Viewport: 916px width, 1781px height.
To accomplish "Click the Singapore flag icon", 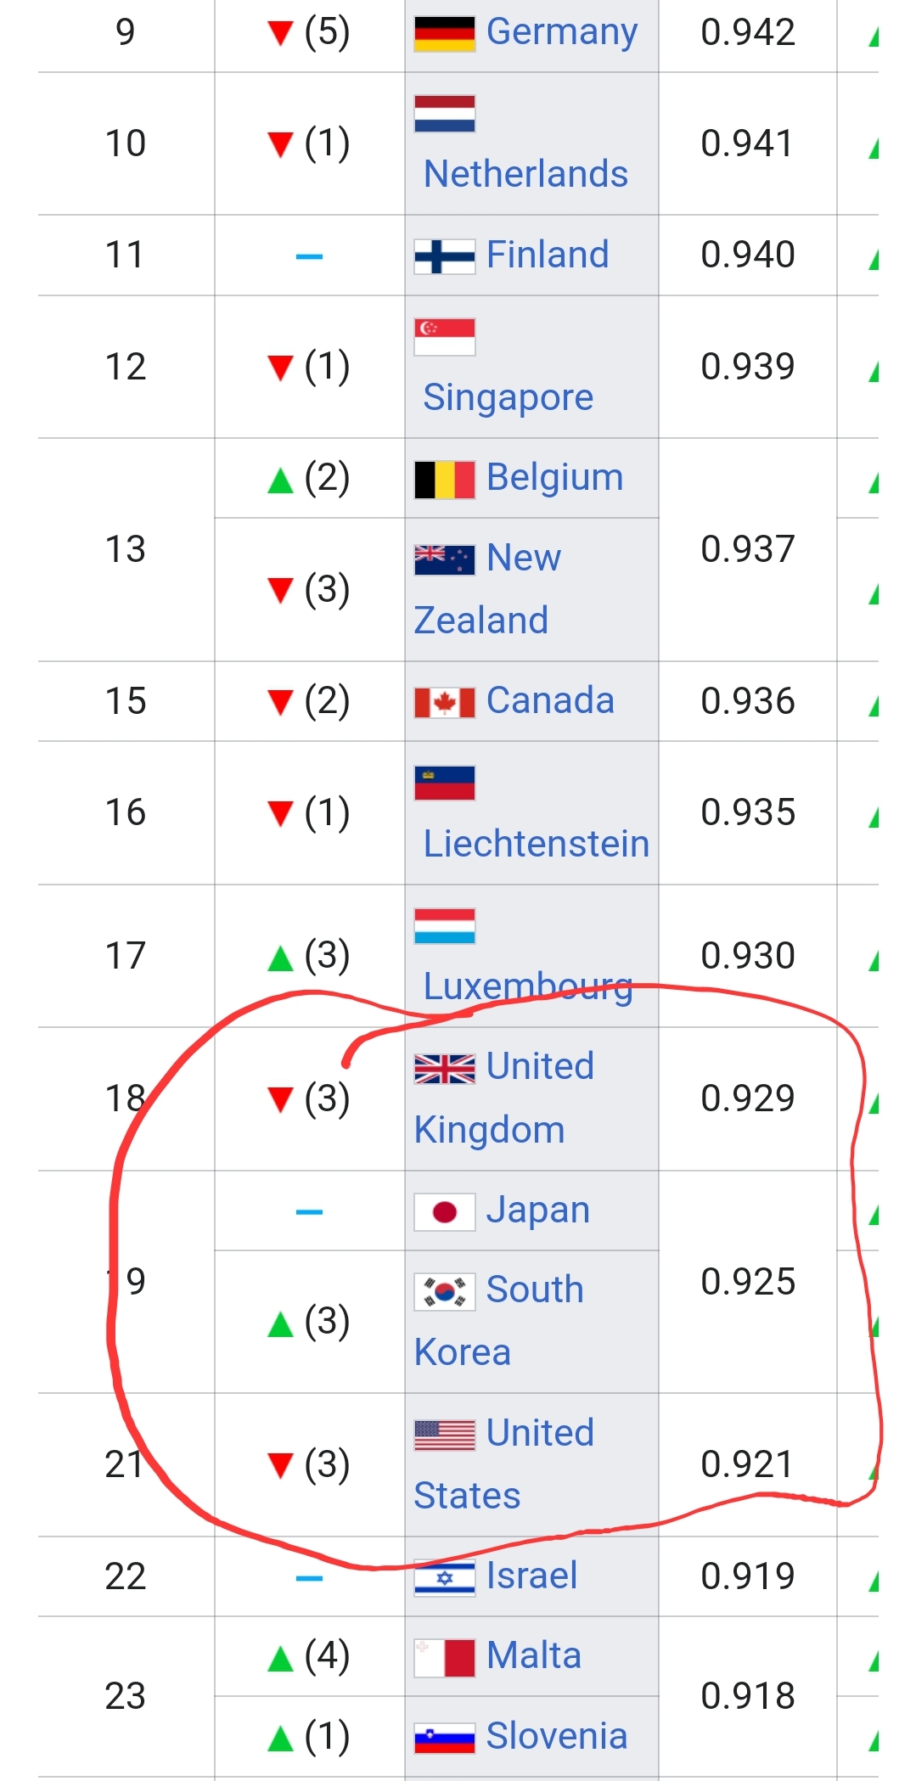I will pos(444,337).
